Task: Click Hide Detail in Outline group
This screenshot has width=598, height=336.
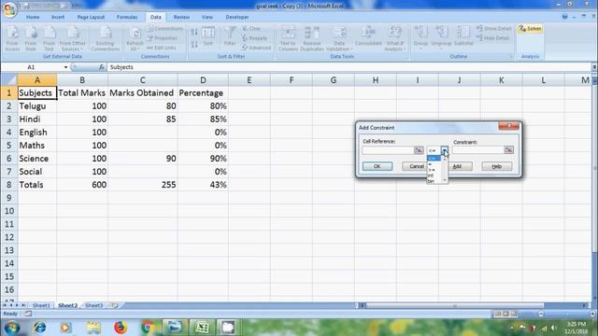Action: coord(492,38)
